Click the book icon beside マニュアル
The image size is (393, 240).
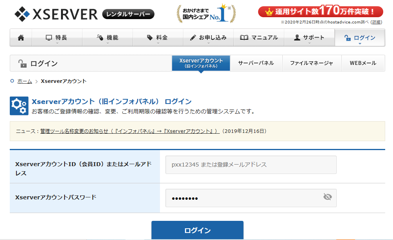point(244,38)
